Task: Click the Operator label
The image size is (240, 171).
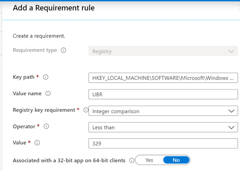Action: [24, 126]
